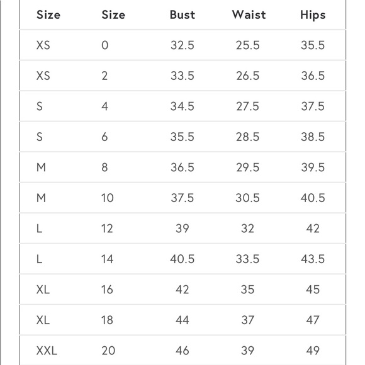
Task: Click the 49 hips value
Action: pos(313,351)
